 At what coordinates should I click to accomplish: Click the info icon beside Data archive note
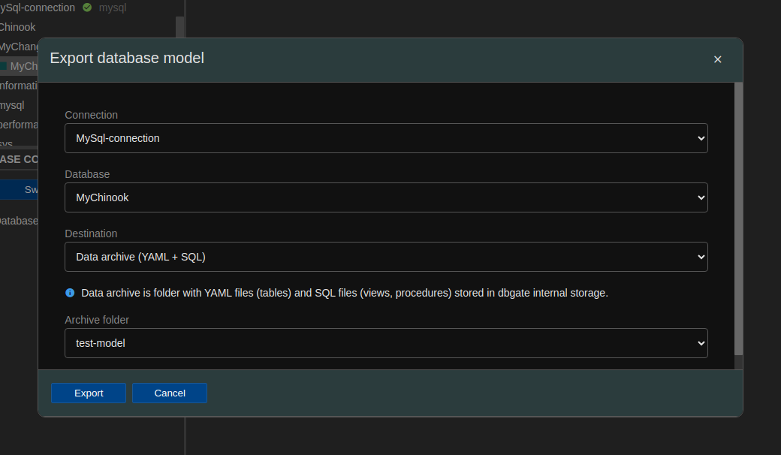coord(70,293)
